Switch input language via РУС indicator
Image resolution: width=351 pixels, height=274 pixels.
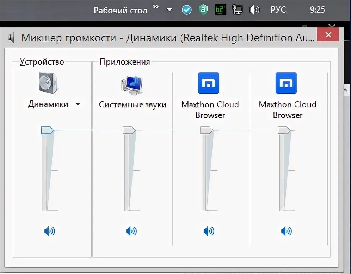tap(278, 10)
